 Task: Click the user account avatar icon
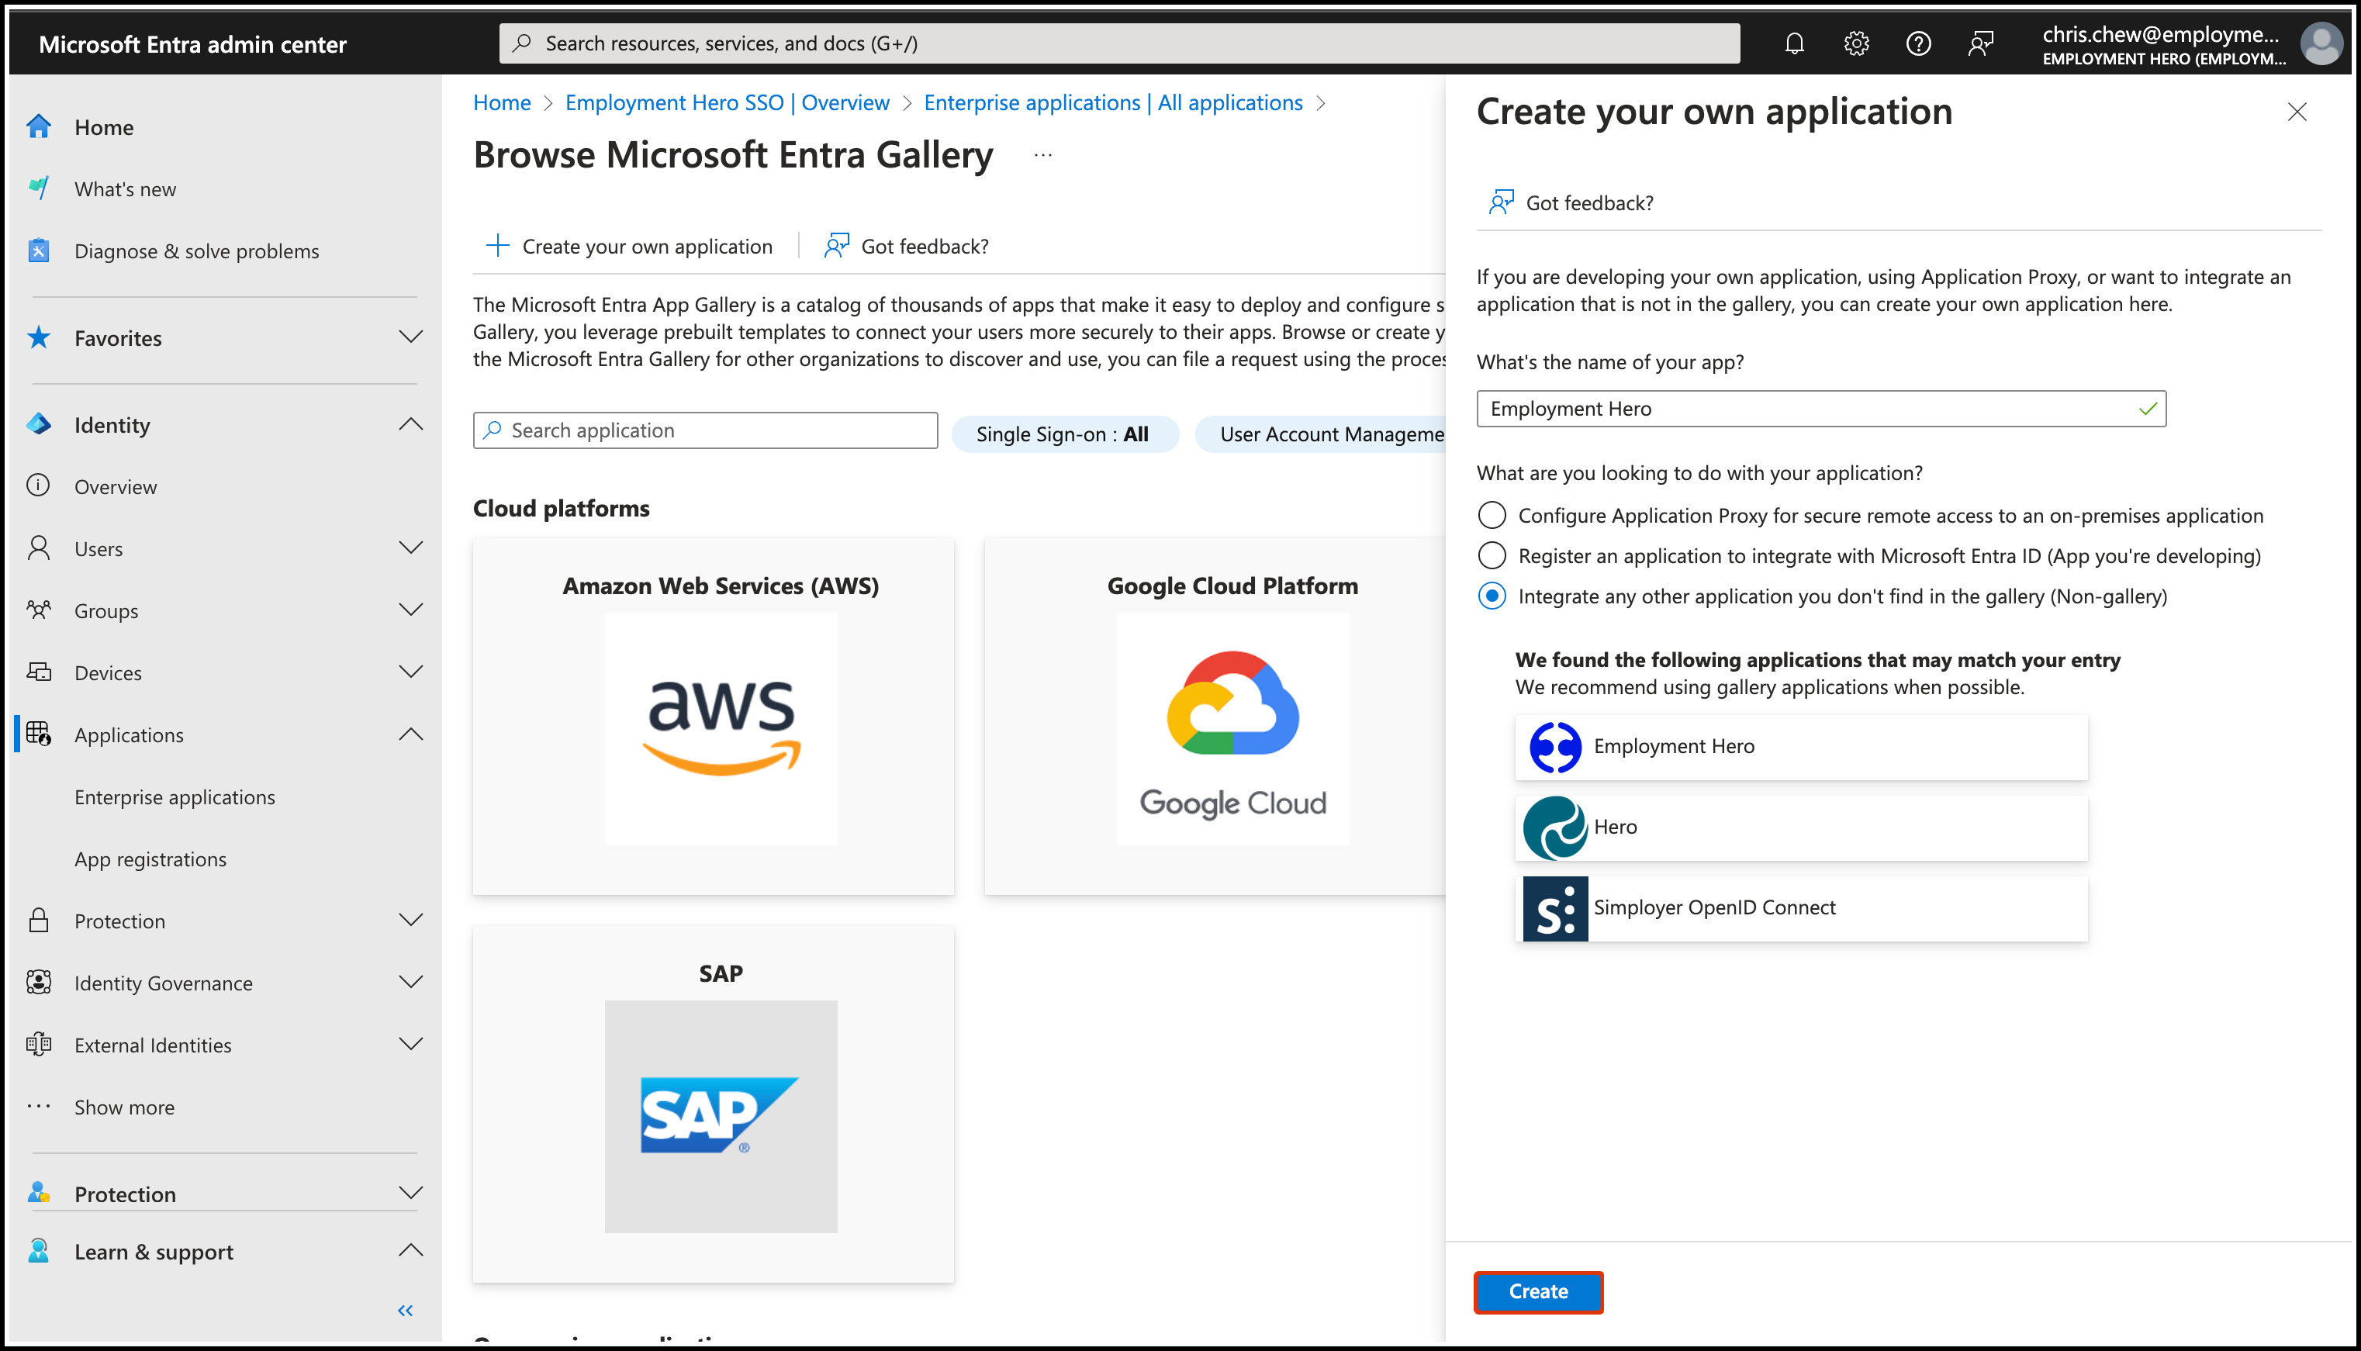(2320, 43)
